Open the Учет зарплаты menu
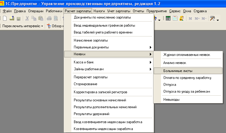This screenshot has width=226, height=133. pos(119,11)
